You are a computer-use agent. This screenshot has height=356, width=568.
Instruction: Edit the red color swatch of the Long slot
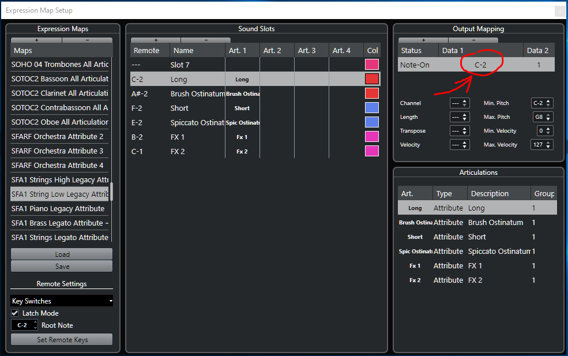pos(372,79)
